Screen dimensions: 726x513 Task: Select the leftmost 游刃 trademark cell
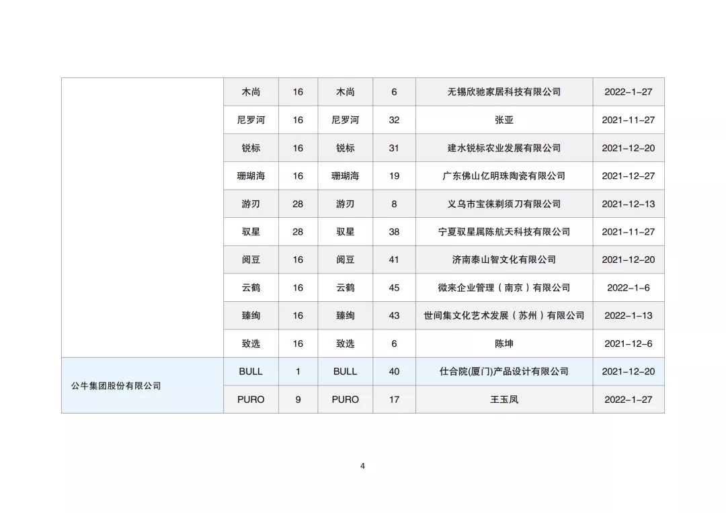pyautogui.click(x=251, y=204)
